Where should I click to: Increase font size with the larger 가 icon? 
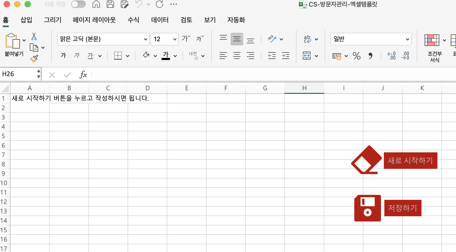186,39
